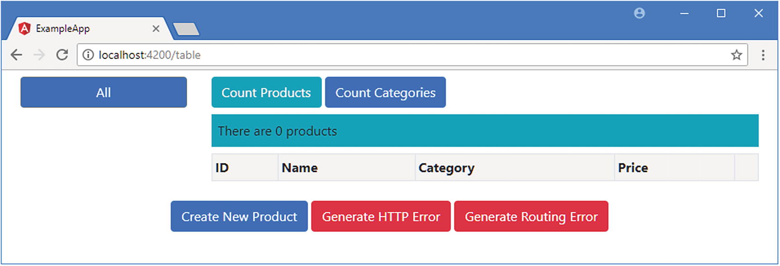Viewport: 780px width, 266px height.
Task: Trigger the Generate HTTP Error button
Action: (x=381, y=217)
